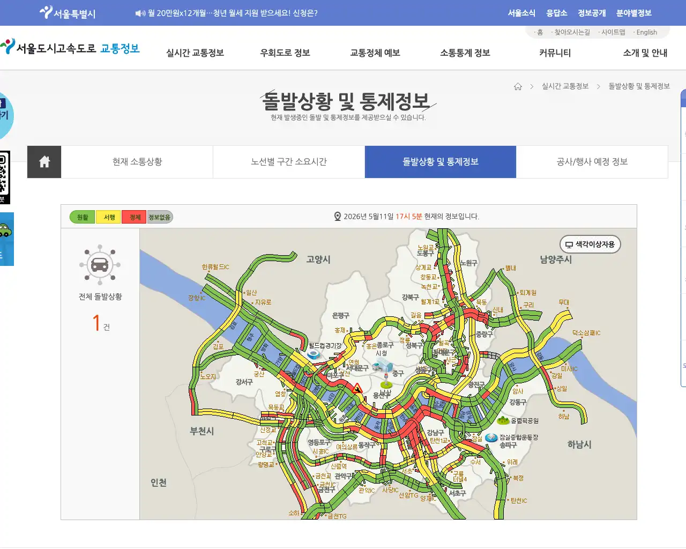Screen dimensions: 686x549
Task: Click the circular banner on left edge
Action: (5, 115)
